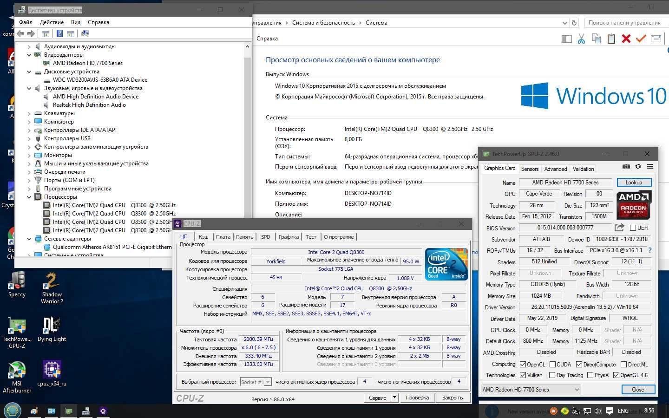Toggle CUDA checkbox

click(x=553, y=365)
